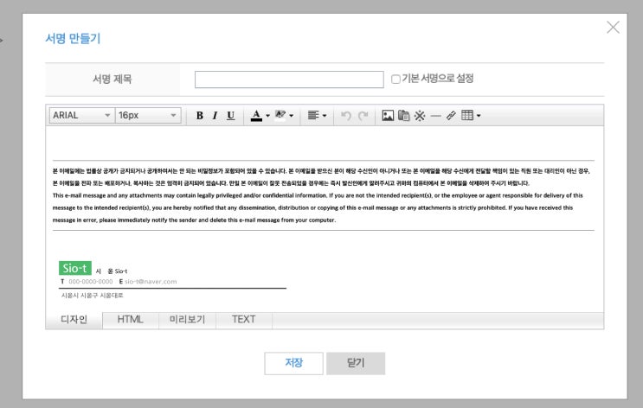The width and height of the screenshot is (643, 408).
Task: Click the English confidentiality notice paragraph
Action: click(x=318, y=207)
